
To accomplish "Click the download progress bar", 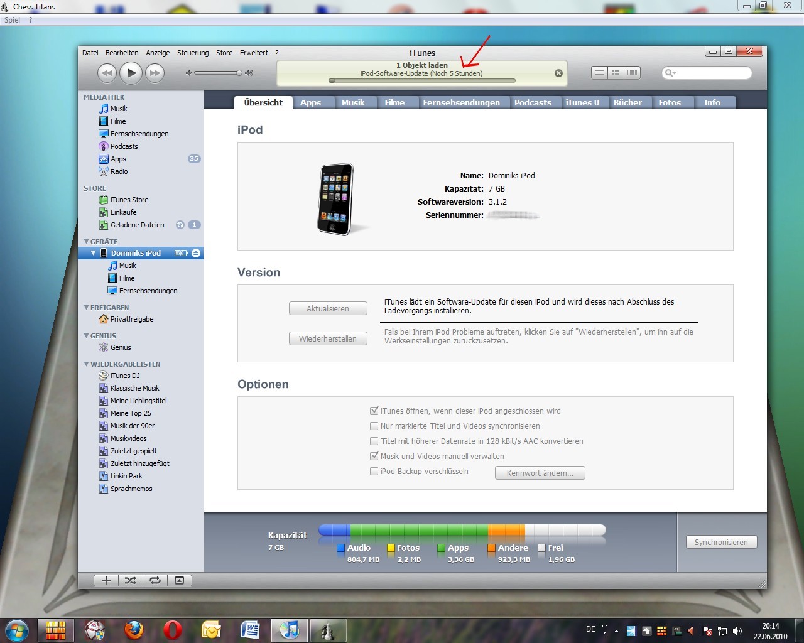I will (421, 80).
